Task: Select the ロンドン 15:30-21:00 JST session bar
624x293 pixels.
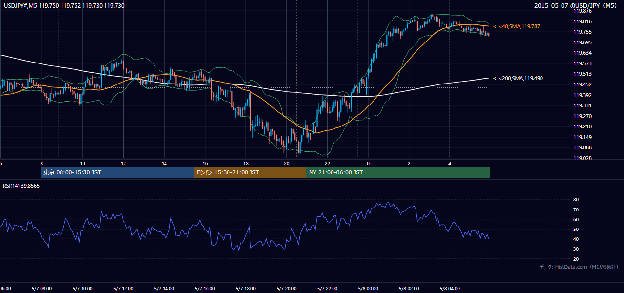Action: pyautogui.click(x=250, y=172)
